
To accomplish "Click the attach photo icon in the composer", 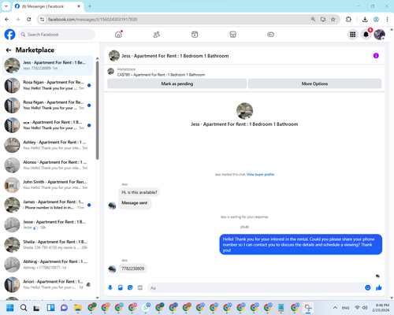I will [x=121, y=287].
